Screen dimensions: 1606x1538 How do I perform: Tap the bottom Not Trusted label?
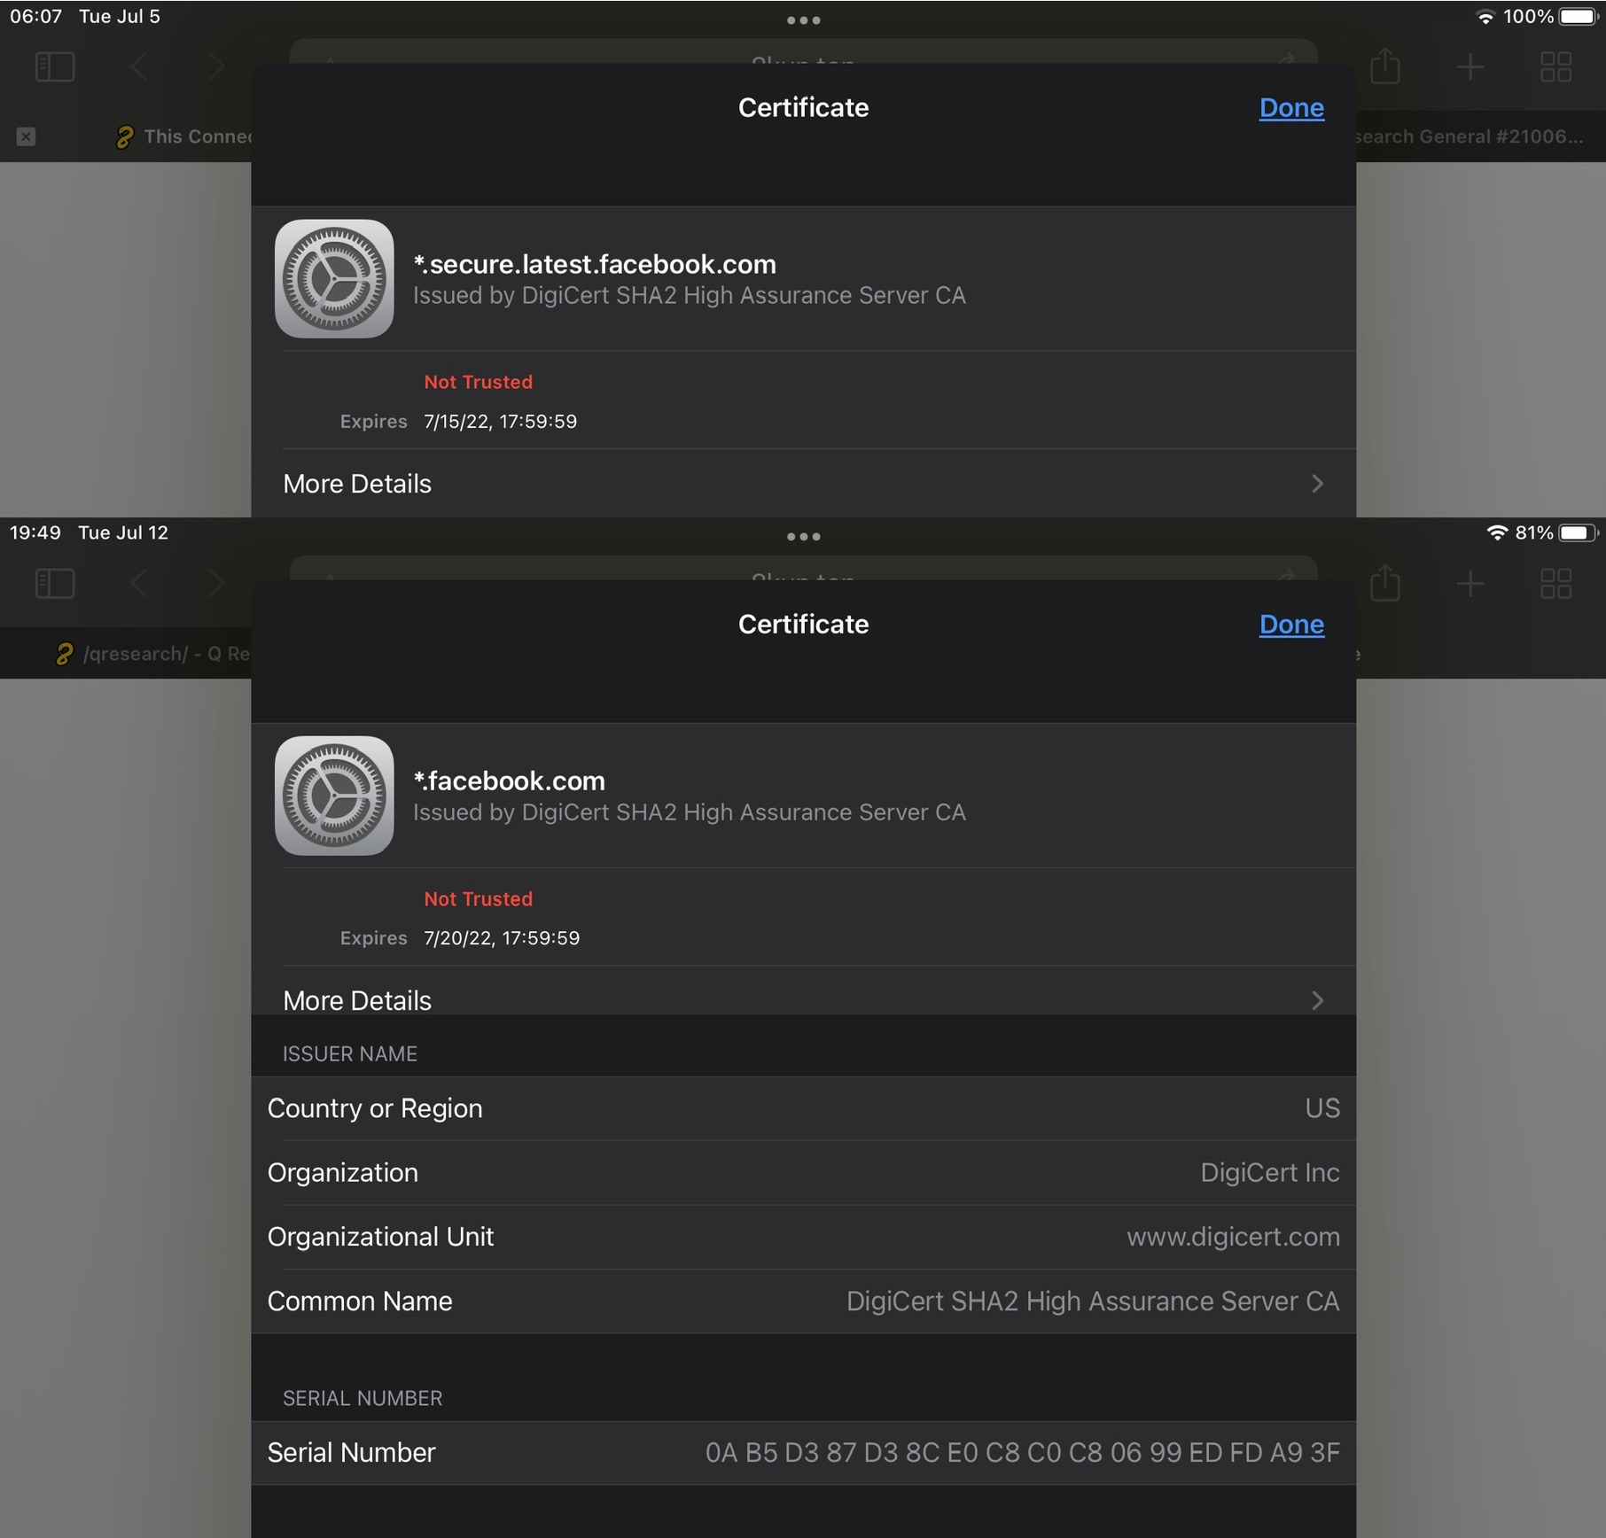[x=478, y=898]
